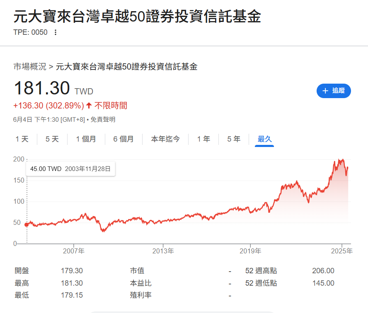Click the blue 追蹤 follow button

[x=334, y=91]
